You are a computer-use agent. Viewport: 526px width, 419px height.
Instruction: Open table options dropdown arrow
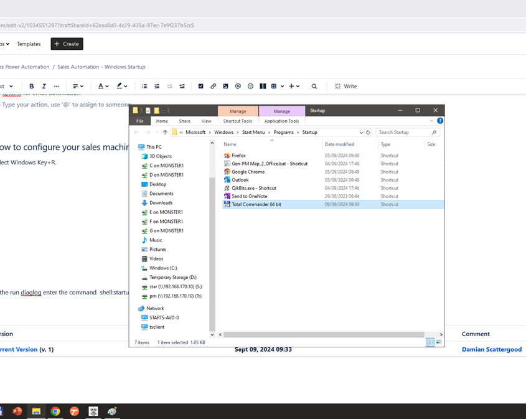click(282, 86)
